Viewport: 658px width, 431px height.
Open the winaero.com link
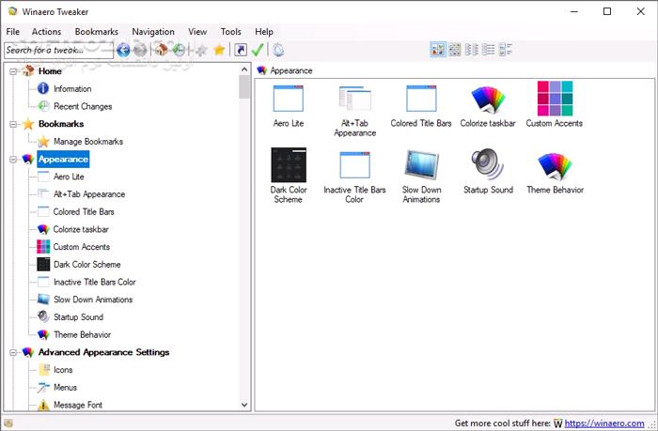pyautogui.click(x=603, y=423)
